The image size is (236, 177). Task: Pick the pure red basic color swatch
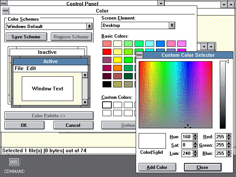(107, 52)
